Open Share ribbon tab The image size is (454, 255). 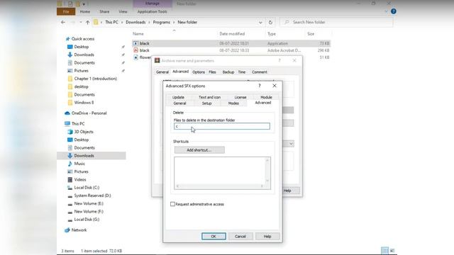pos(104,11)
